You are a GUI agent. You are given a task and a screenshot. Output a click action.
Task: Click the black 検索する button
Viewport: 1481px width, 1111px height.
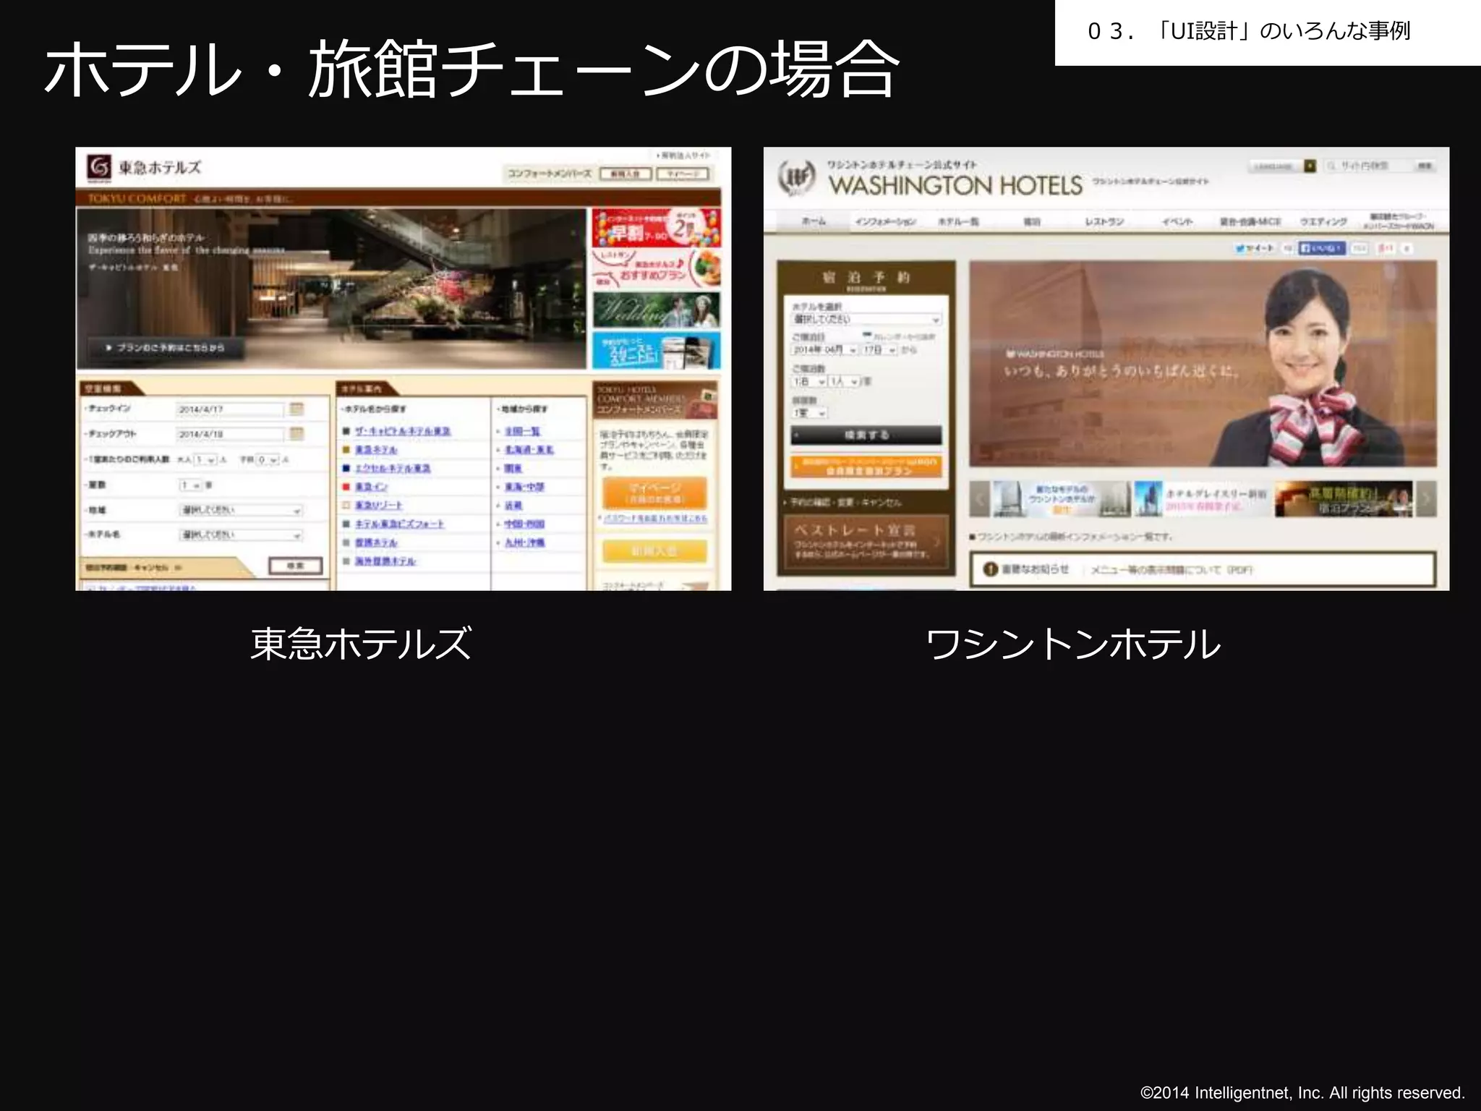[x=866, y=435]
